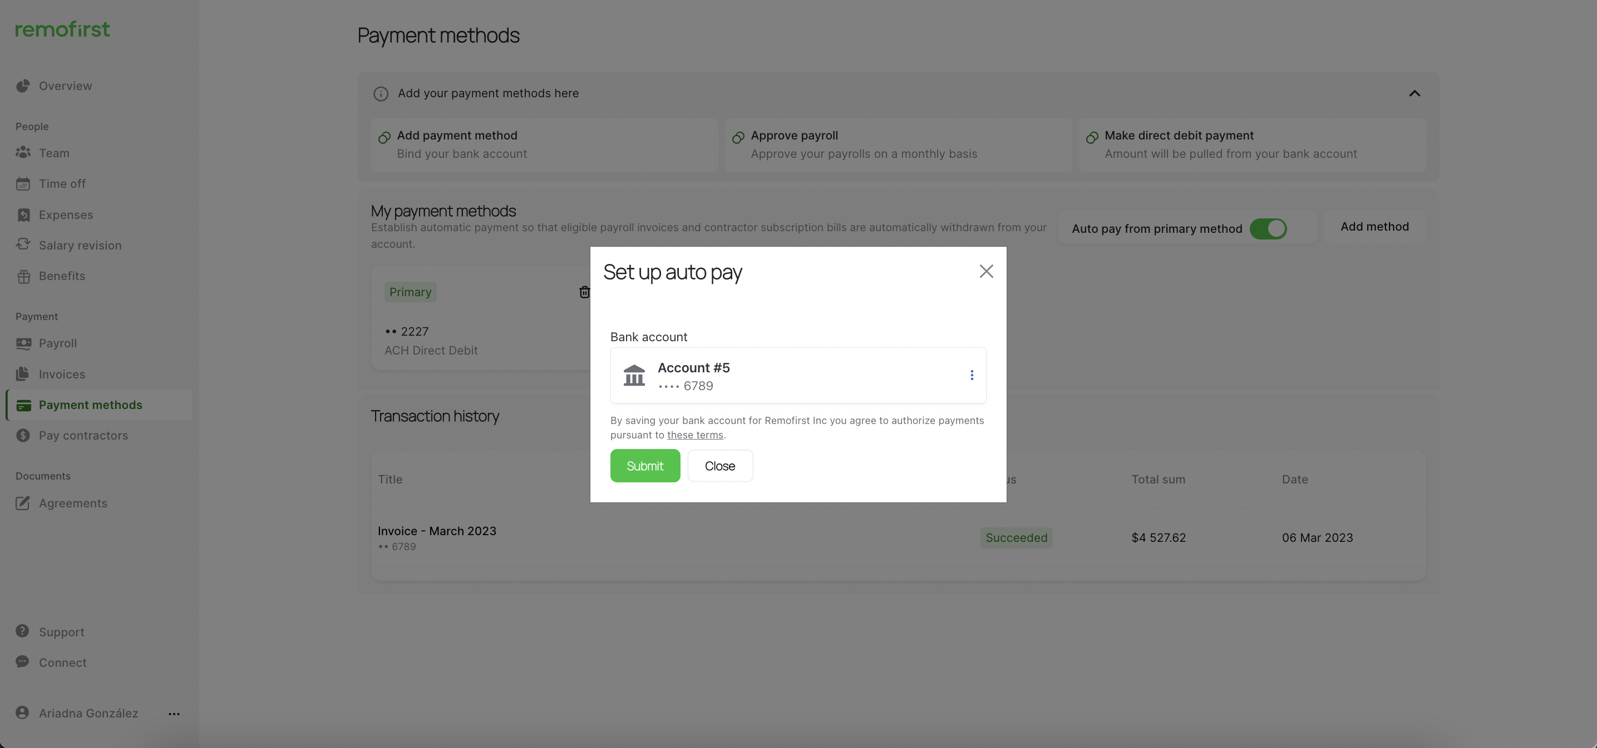Toggle Auto pay from primary method switch
Screen dimensions: 1597x748
(x=1268, y=228)
